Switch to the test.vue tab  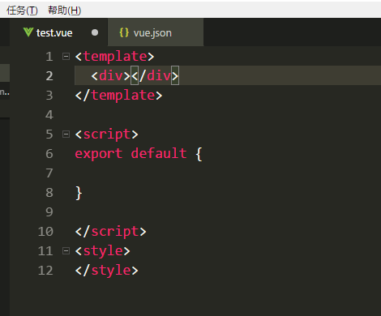point(59,32)
